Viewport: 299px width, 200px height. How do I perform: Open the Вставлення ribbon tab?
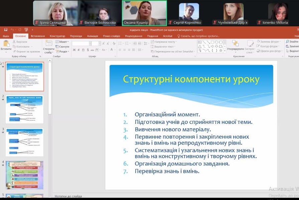38,36
